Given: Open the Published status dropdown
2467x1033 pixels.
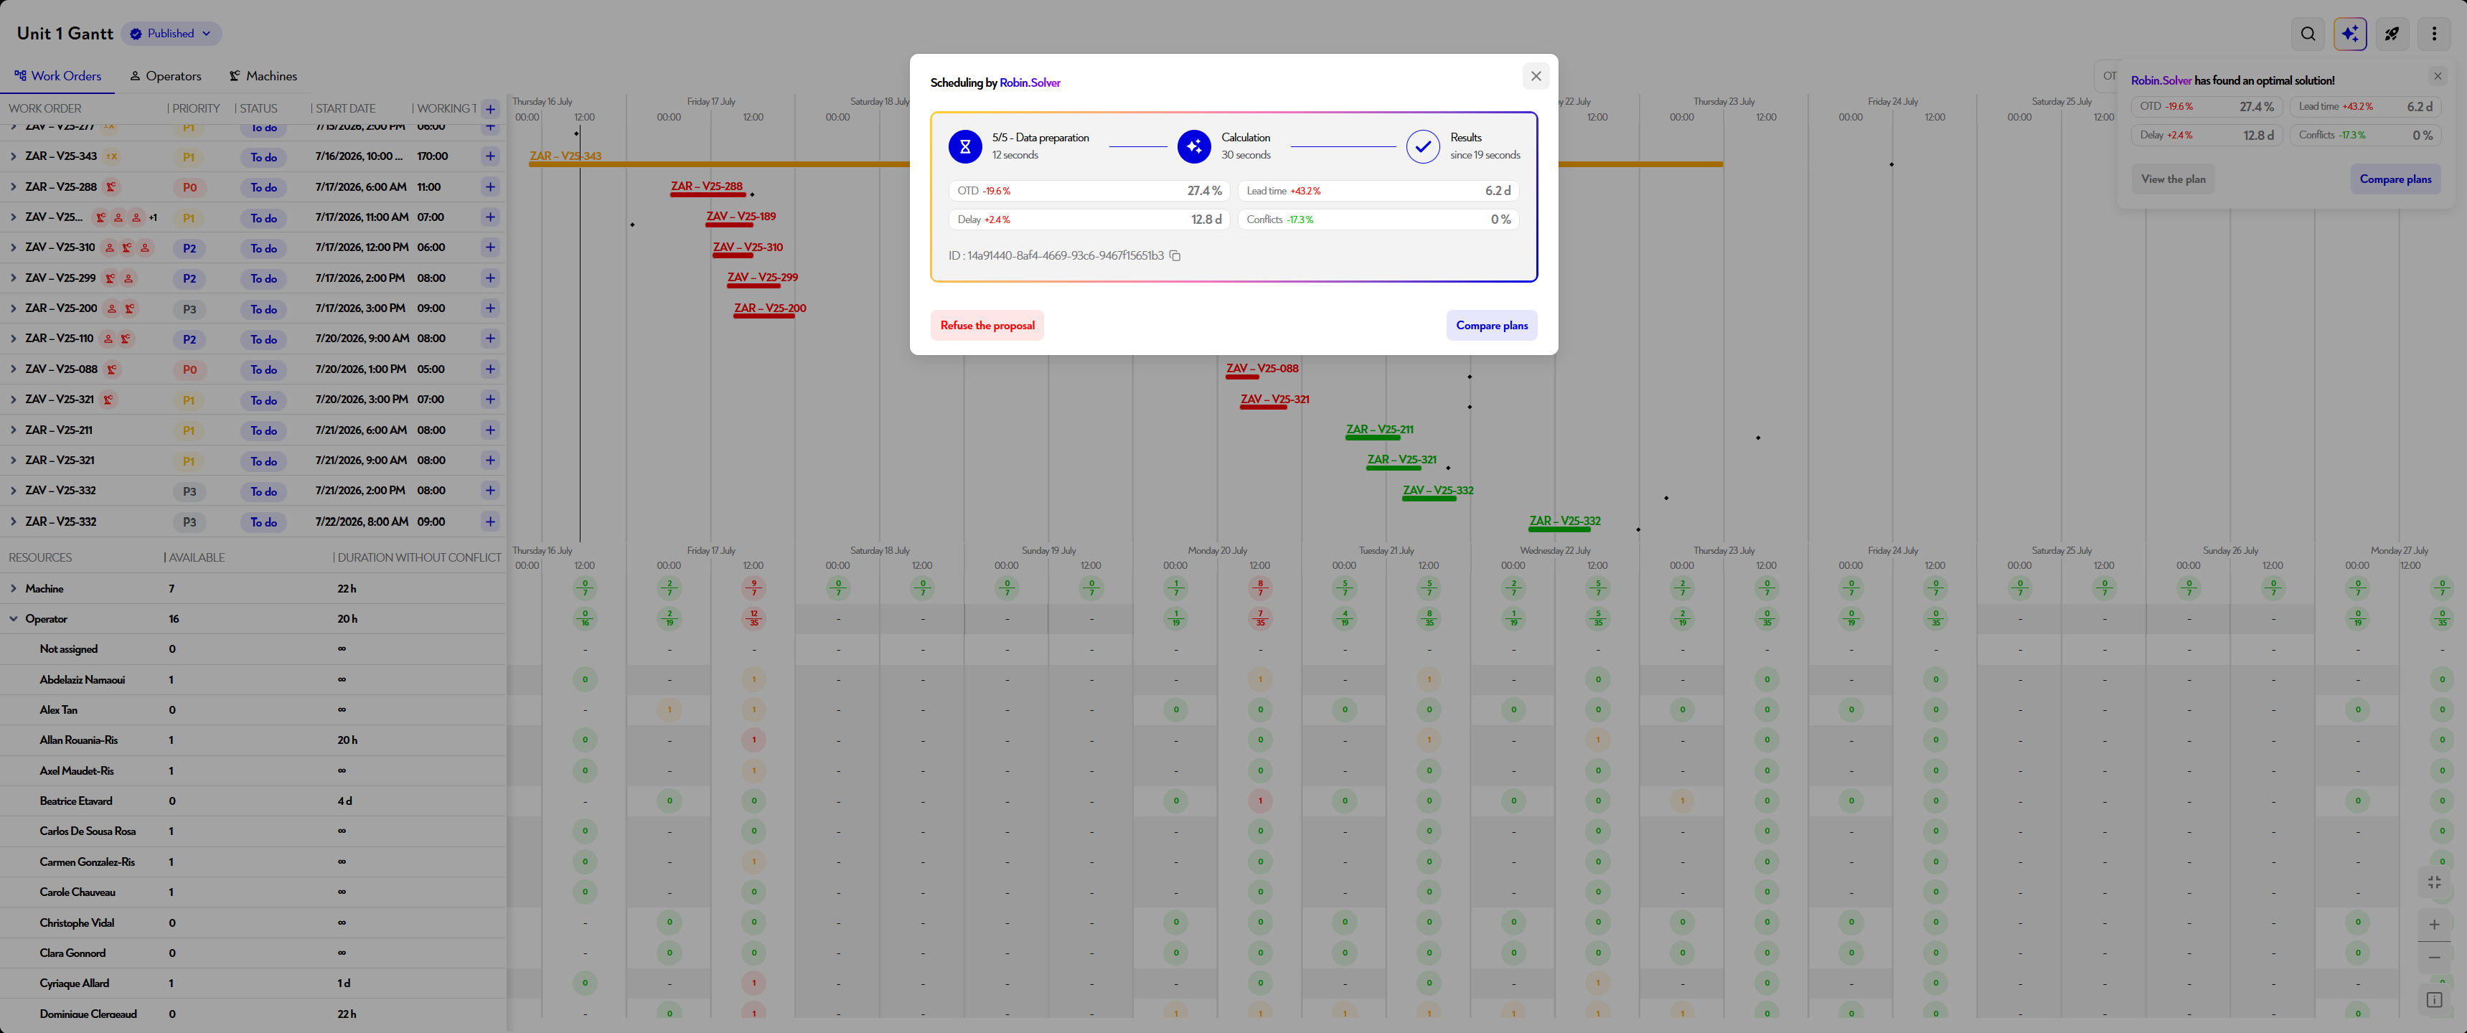Looking at the screenshot, I should click(172, 34).
